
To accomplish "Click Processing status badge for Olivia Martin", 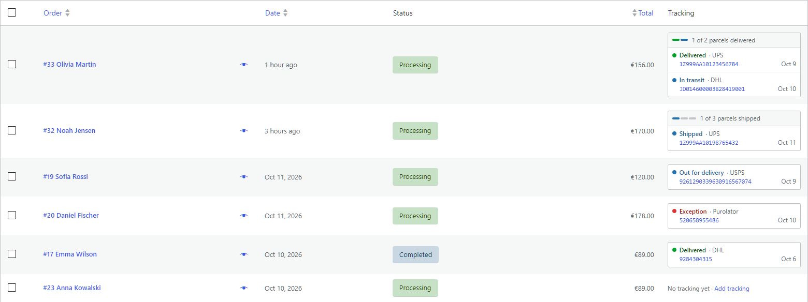I will 415,65.
